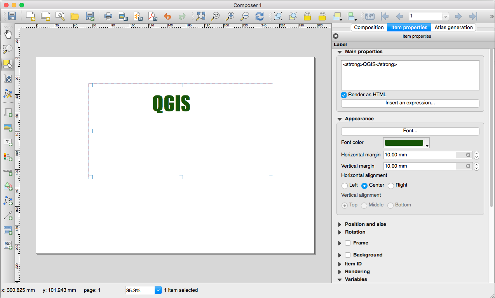Add an arrow item
495x298 pixels.
pyautogui.click(x=8, y=216)
